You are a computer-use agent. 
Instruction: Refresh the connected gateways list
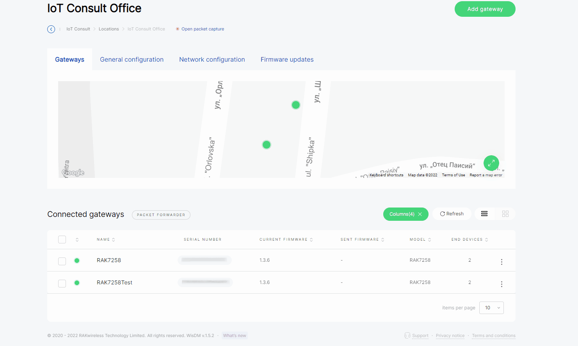click(452, 214)
